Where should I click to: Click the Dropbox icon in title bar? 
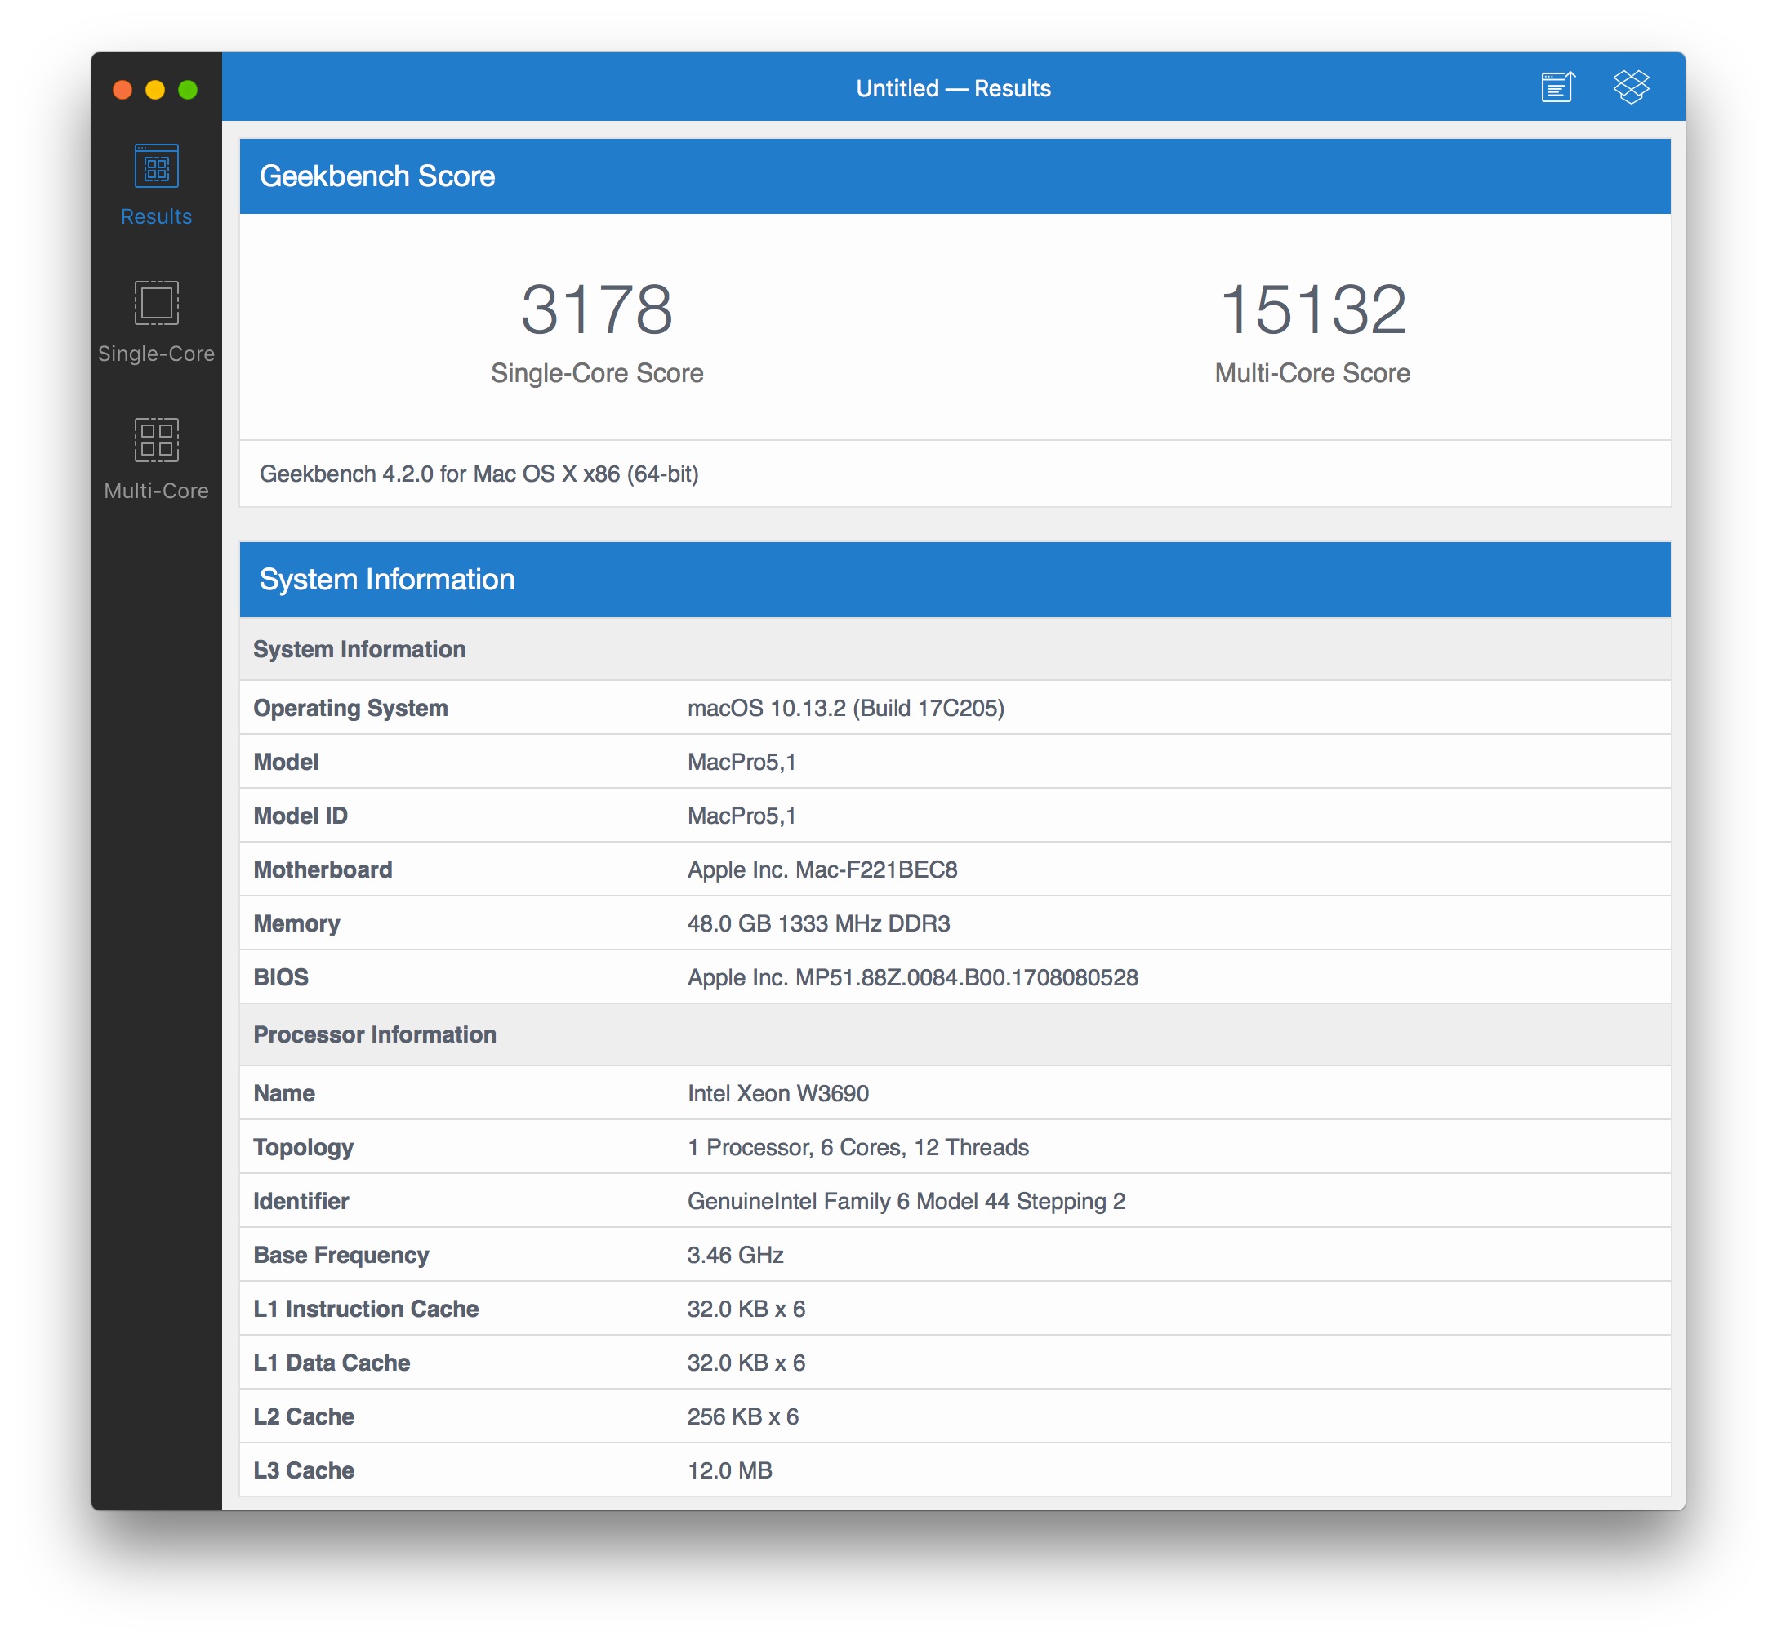pos(1631,87)
